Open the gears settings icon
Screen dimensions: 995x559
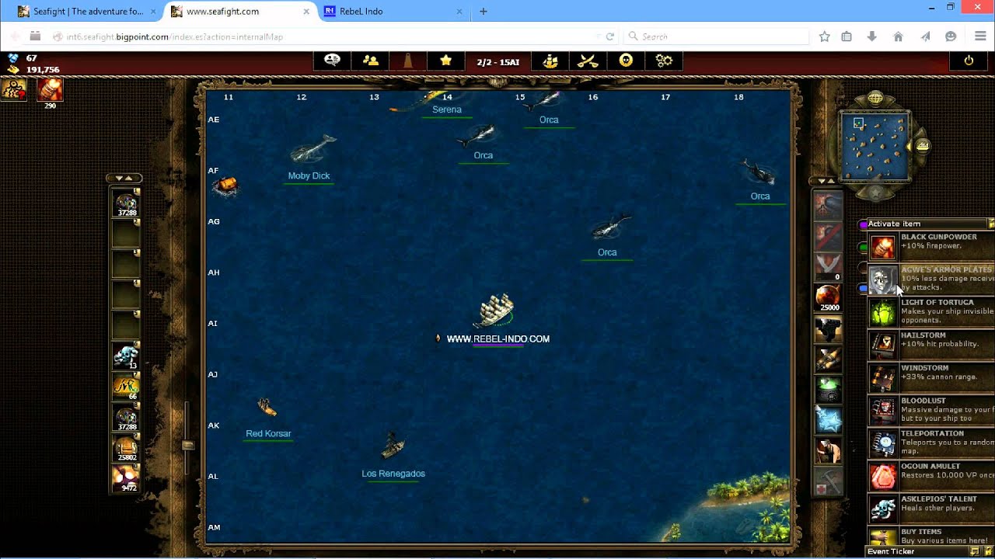pyautogui.click(x=664, y=61)
